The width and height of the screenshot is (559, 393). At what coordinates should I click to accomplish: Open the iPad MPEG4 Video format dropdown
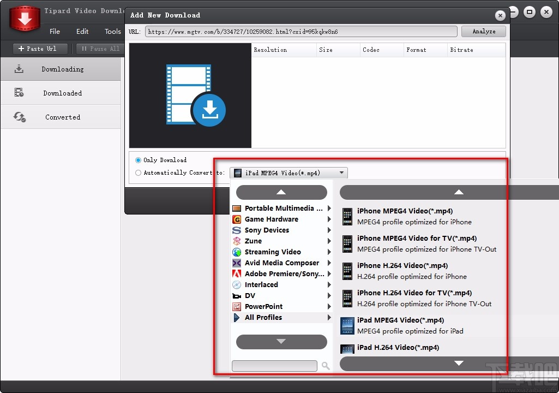pyautogui.click(x=288, y=173)
